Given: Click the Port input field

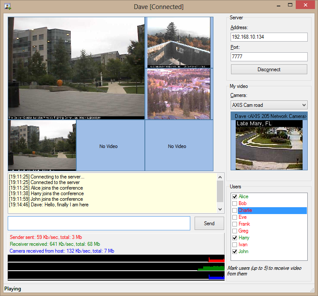Looking at the screenshot, I should (x=269, y=57).
